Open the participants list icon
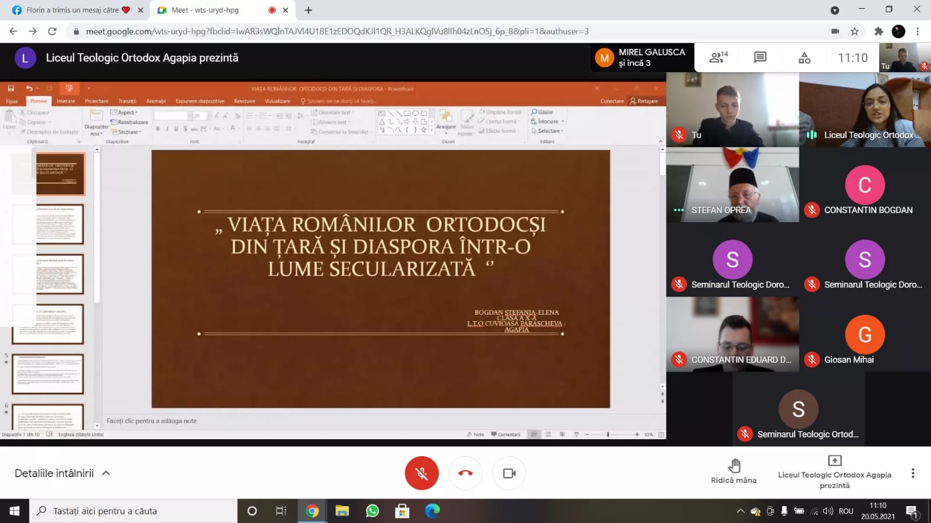931x523 pixels. [x=718, y=58]
